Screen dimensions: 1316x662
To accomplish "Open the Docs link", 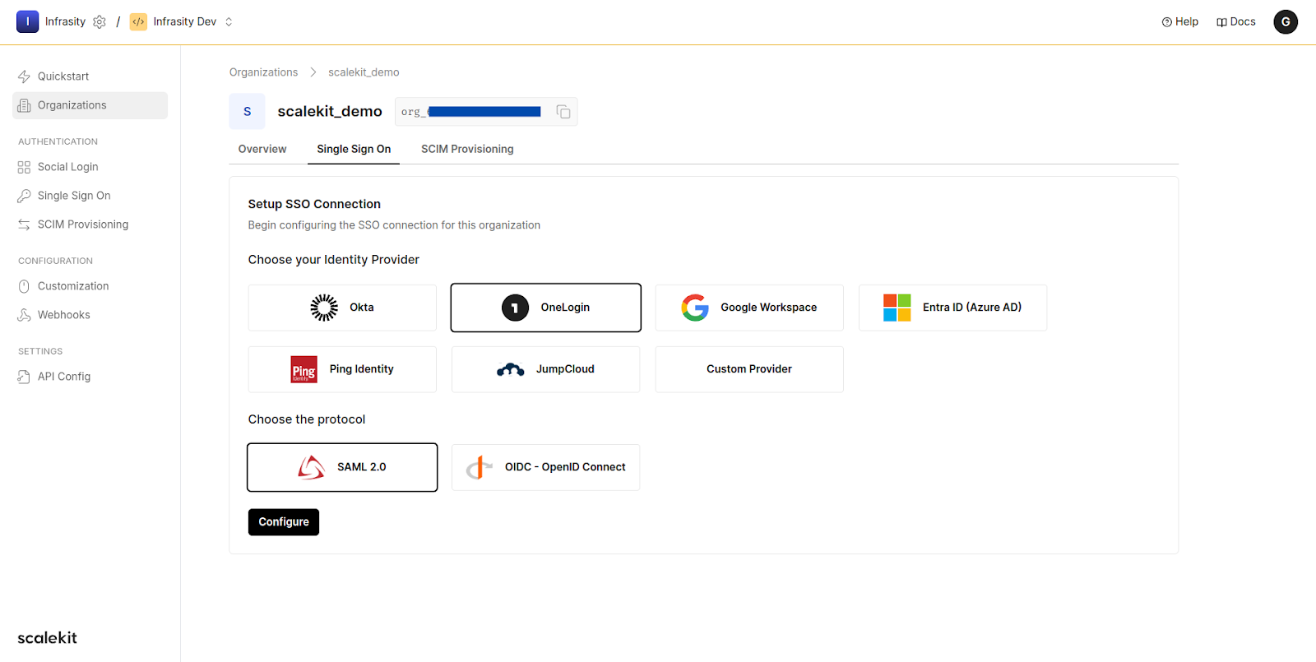I will click(x=1235, y=22).
